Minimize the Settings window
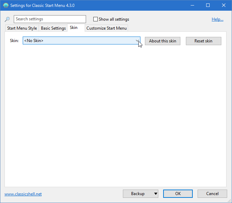Image resolution: width=232 pixels, height=203 pixels. click(192, 5)
